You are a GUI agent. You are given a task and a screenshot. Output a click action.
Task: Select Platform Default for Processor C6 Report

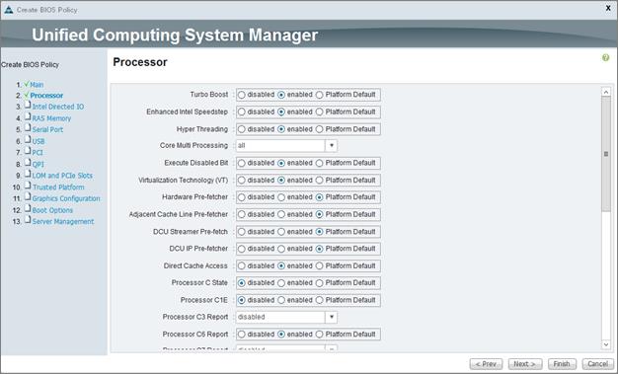319,335
